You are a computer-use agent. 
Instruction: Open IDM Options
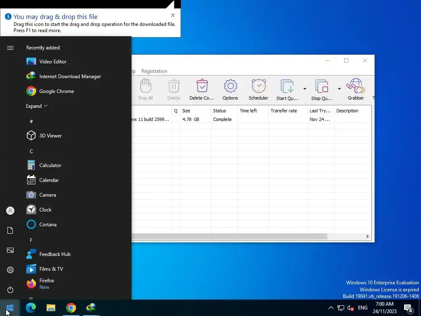pos(230,90)
